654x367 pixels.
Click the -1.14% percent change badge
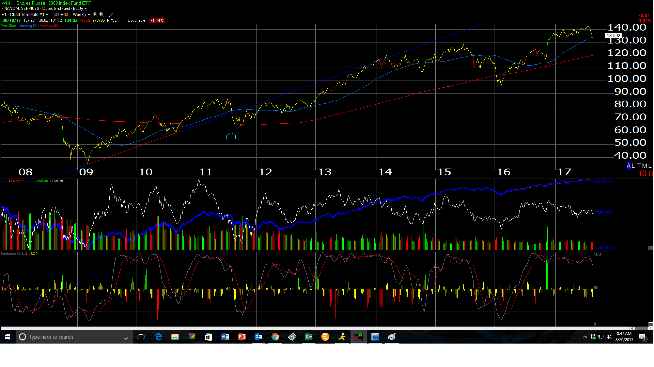(157, 20)
